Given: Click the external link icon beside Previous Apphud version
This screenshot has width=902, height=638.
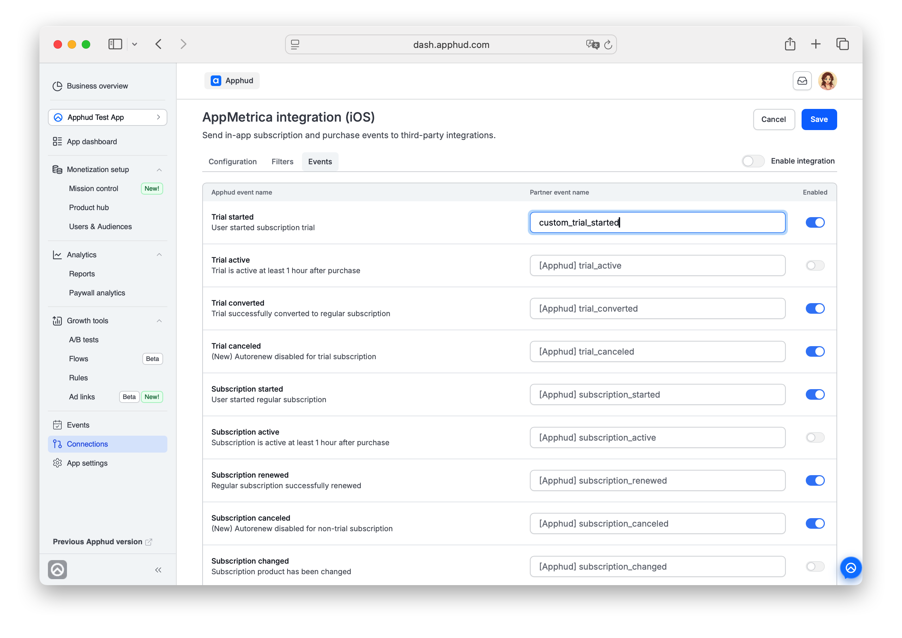Looking at the screenshot, I should [148, 542].
